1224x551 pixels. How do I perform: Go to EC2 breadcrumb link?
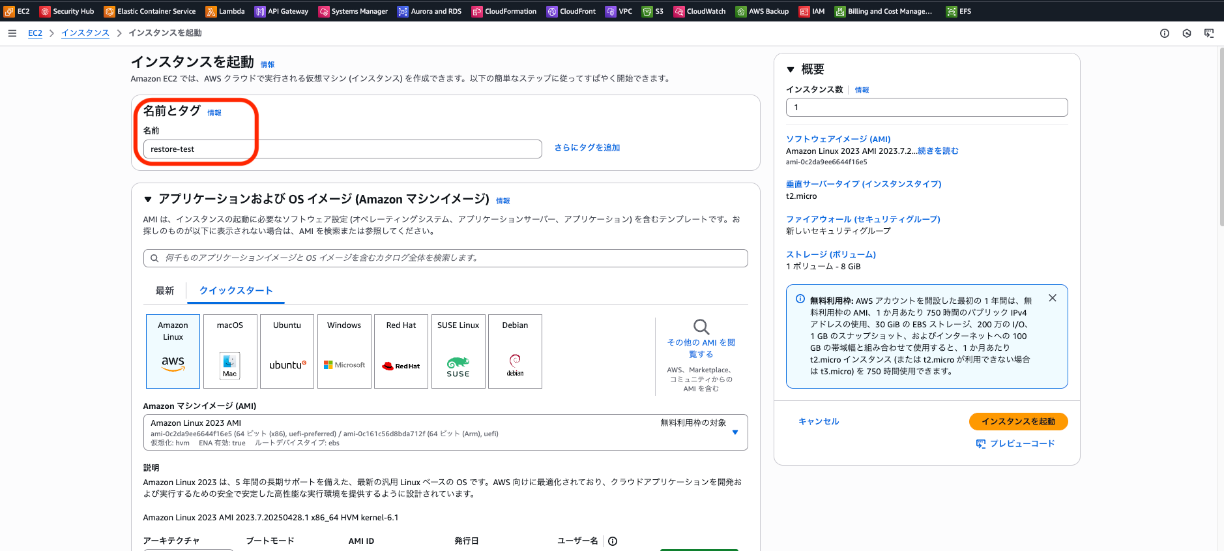pos(35,33)
